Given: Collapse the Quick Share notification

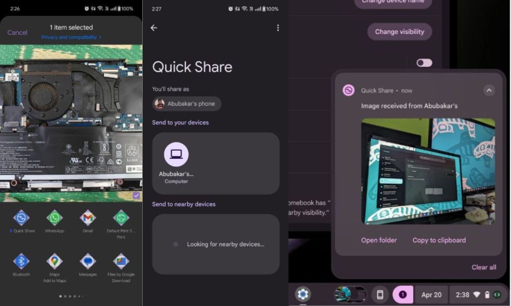Looking at the screenshot, I should (x=489, y=91).
